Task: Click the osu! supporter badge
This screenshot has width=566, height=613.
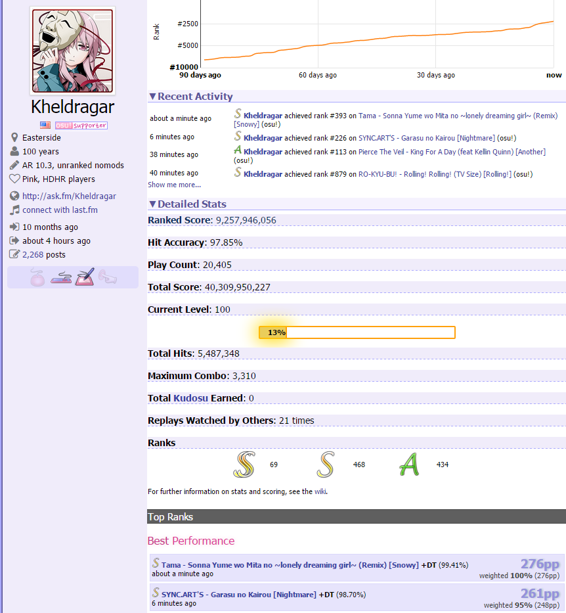Action: click(81, 125)
